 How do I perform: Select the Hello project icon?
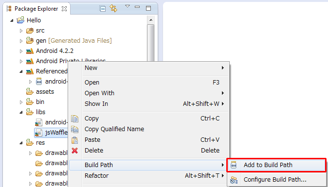(20, 20)
